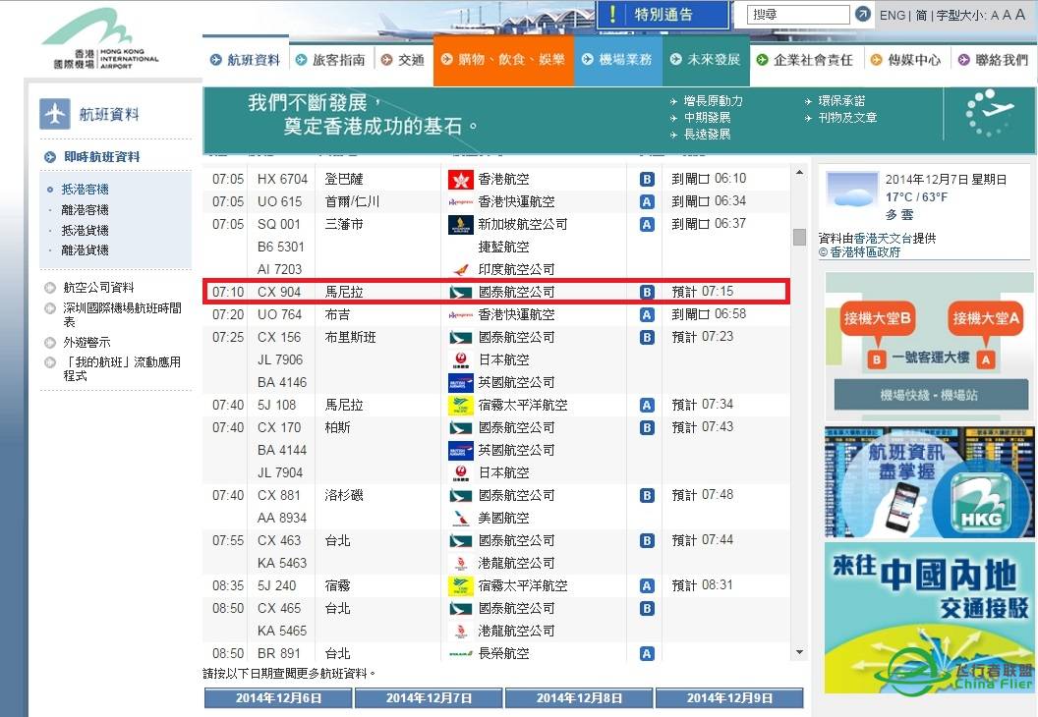
Task: Click Hong Kong Airlines logo for HX 6704
Action: pos(460,179)
